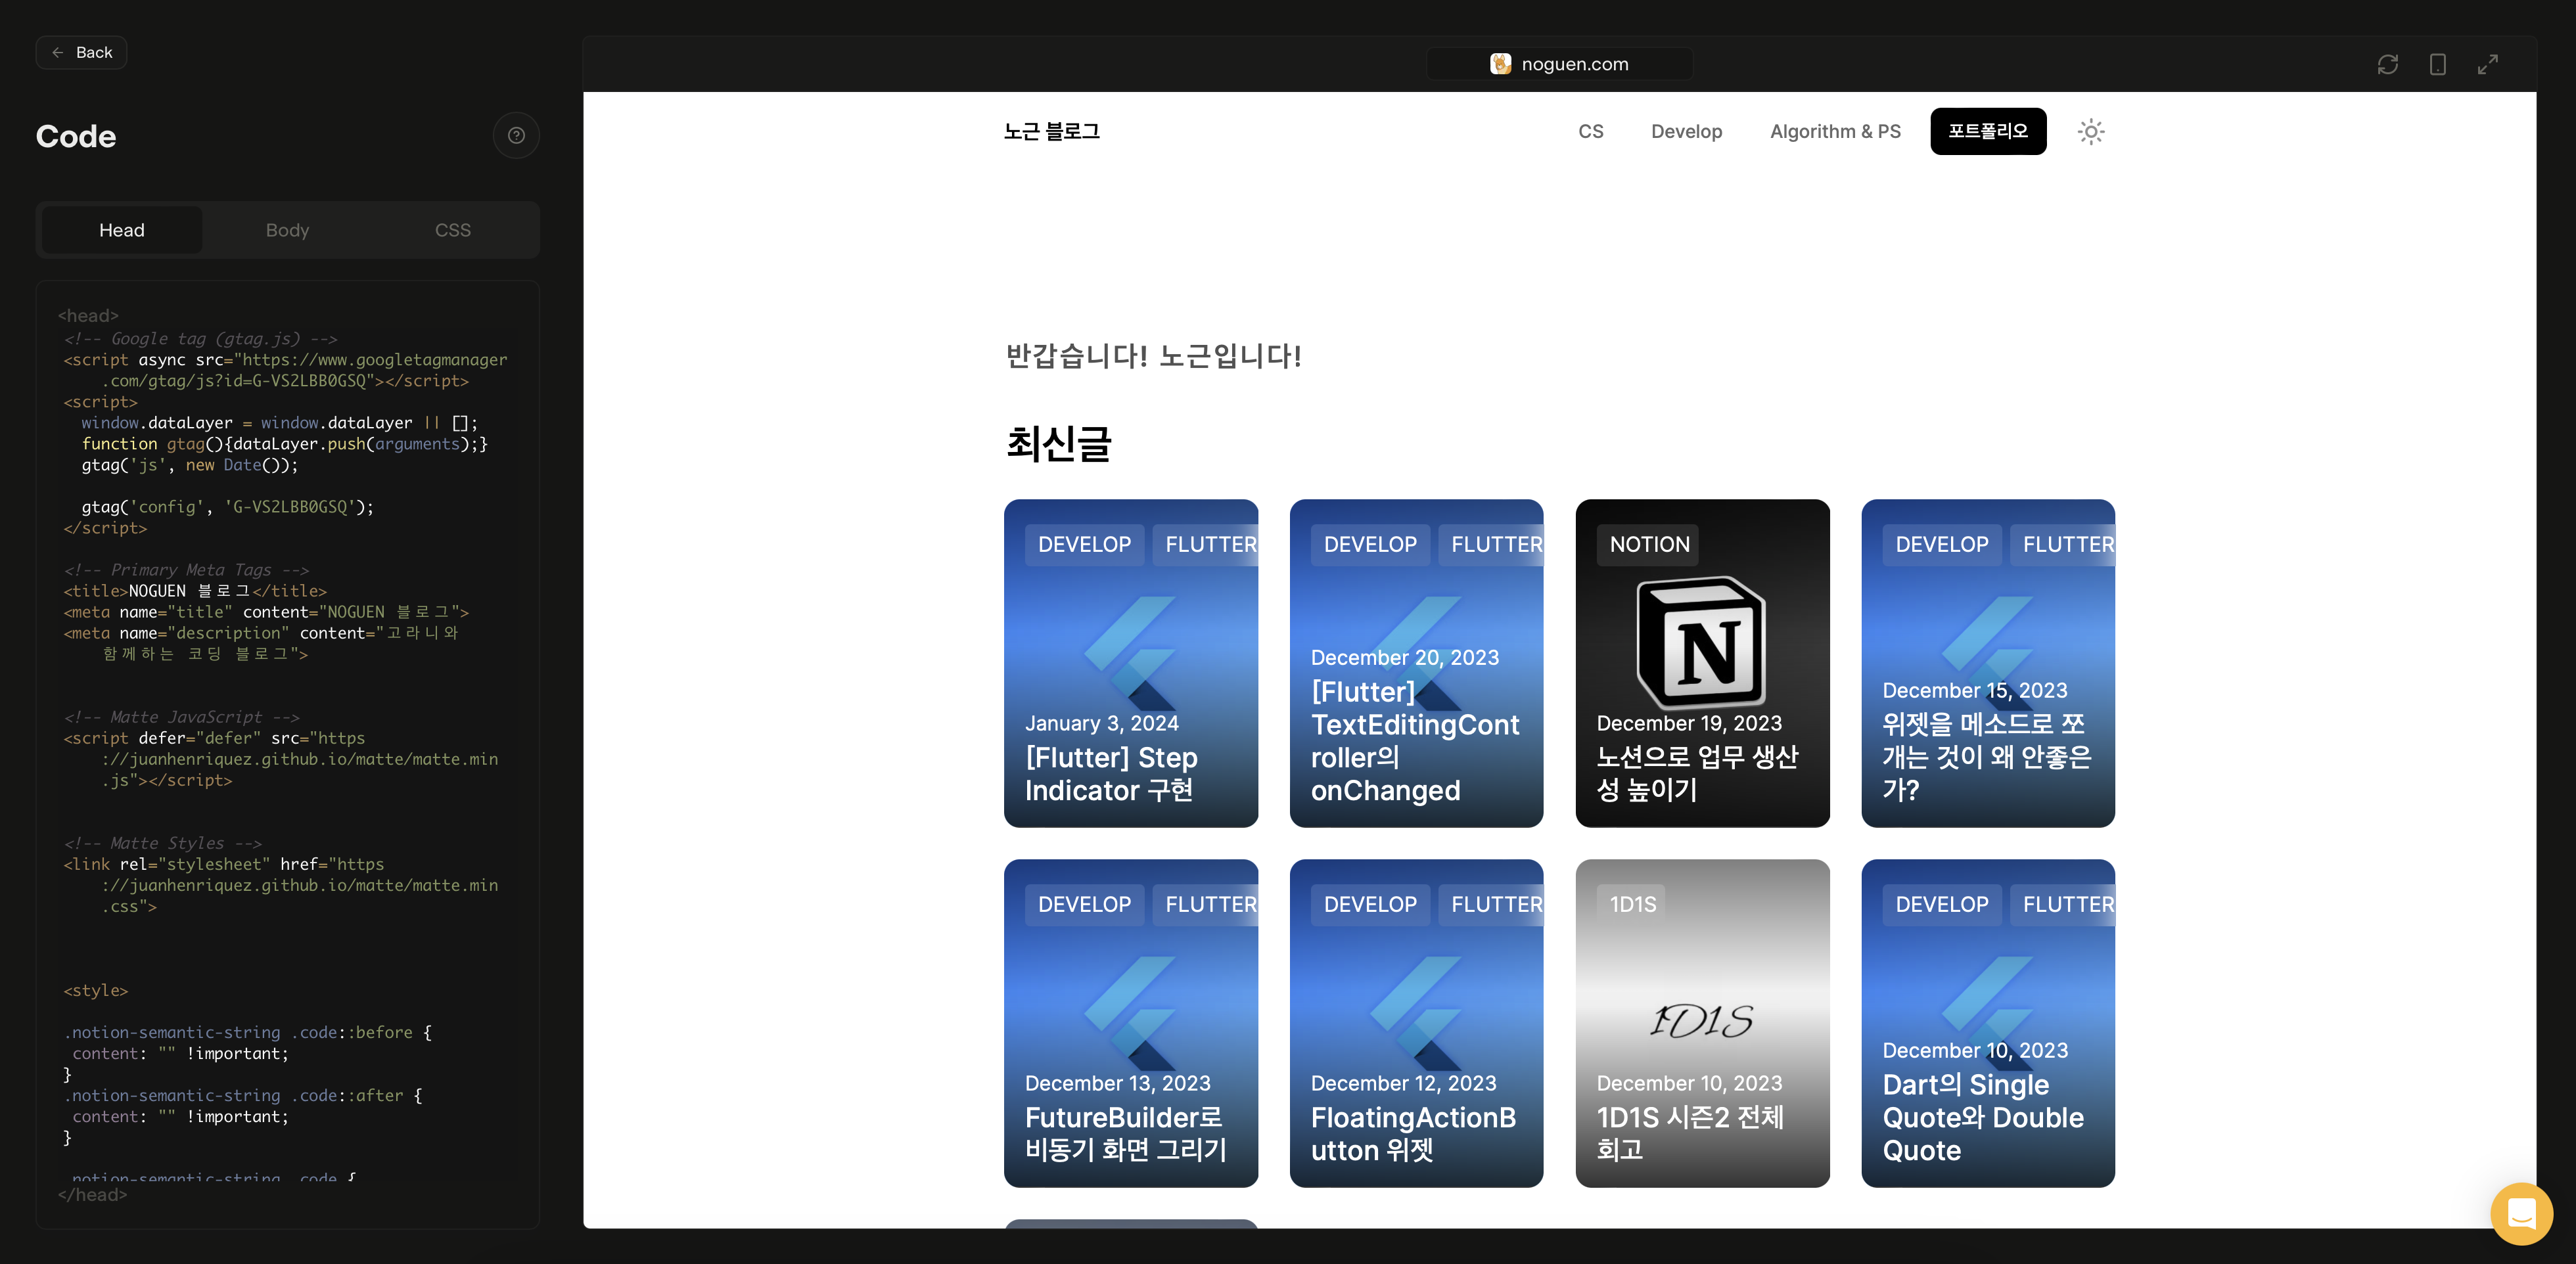Open the 1D1S 시즌2 전체 회고 post card
Image resolution: width=2576 pixels, height=1264 pixels.
click(x=1702, y=1023)
